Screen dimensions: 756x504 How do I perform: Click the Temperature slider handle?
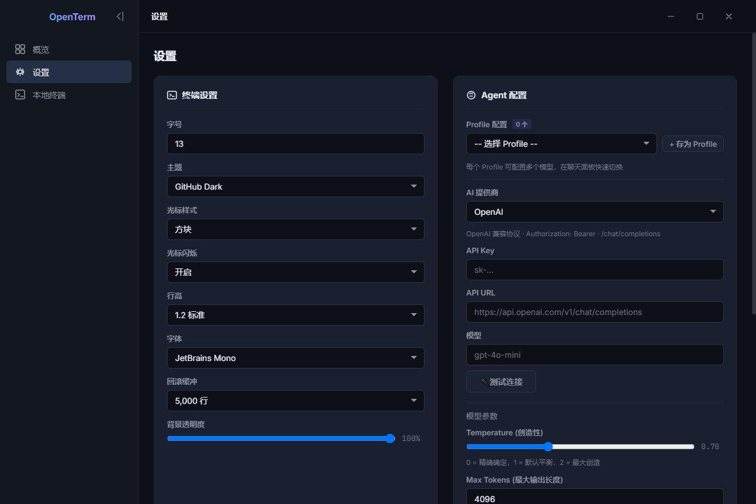click(547, 447)
